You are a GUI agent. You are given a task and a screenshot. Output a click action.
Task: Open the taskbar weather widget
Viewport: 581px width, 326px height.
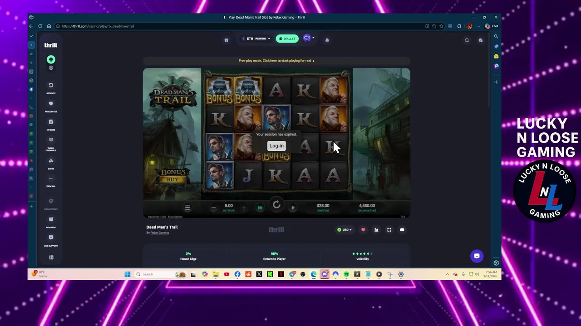[39, 274]
